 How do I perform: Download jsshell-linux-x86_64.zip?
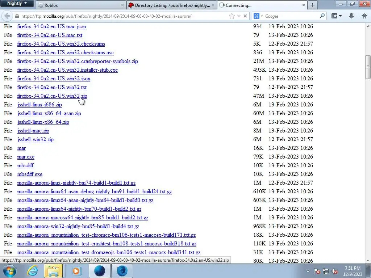[x=43, y=122]
